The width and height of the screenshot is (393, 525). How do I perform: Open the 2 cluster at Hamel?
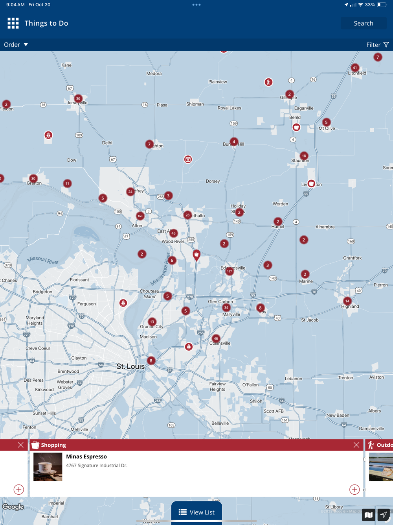[x=278, y=222]
